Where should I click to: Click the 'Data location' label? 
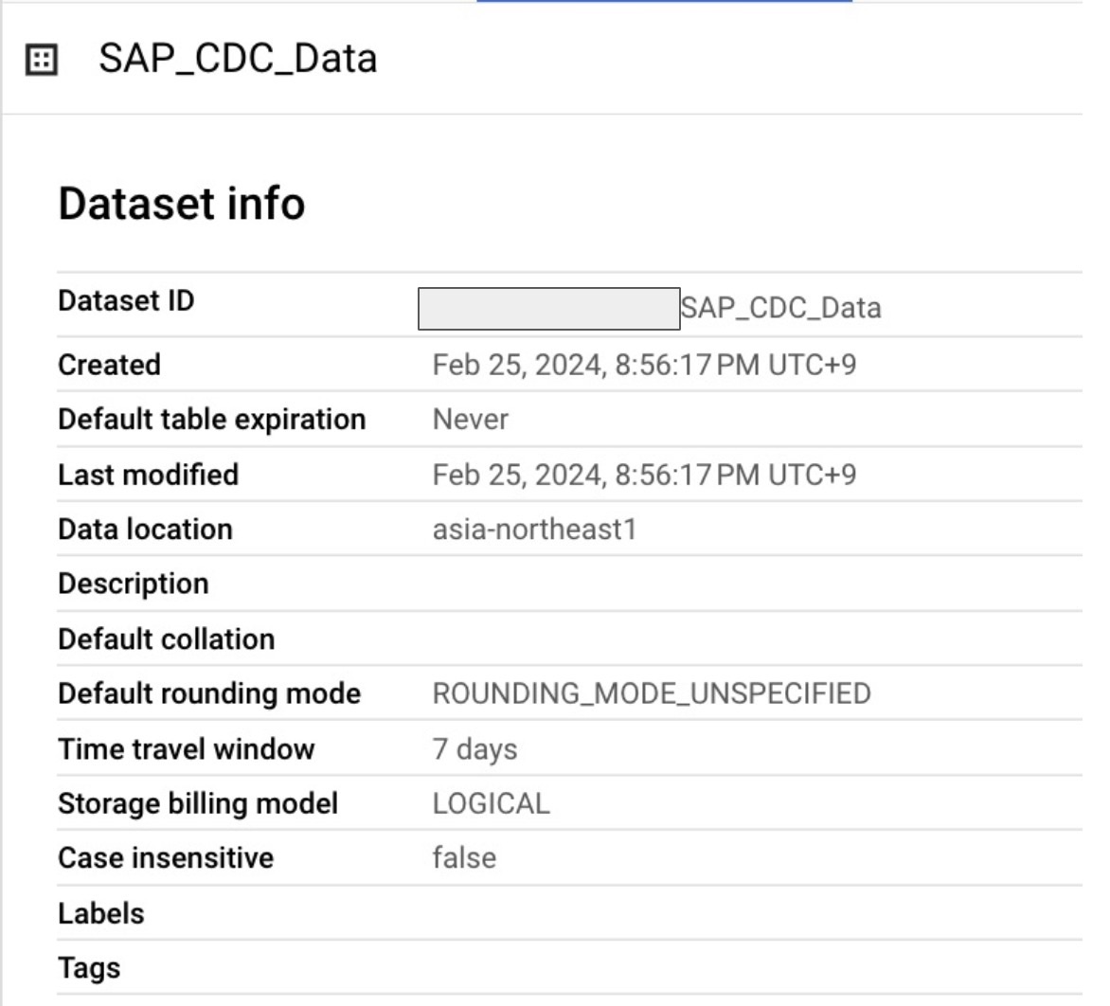click(x=146, y=530)
